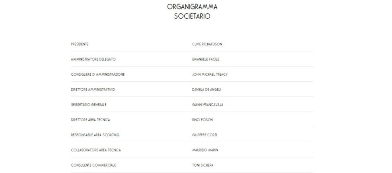The width and height of the screenshot is (392, 173).
Task: Click the name Maurizio Marin
Action: click(205, 150)
